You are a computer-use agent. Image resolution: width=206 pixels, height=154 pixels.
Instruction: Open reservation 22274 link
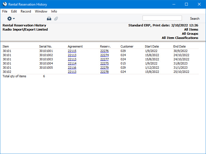point(105,55)
